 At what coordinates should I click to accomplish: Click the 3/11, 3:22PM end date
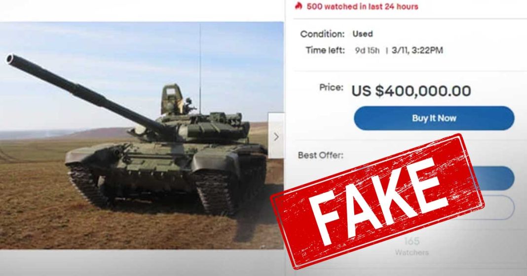(x=417, y=51)
